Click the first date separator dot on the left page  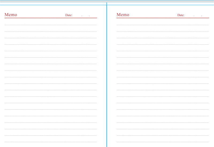pos(82,16)
